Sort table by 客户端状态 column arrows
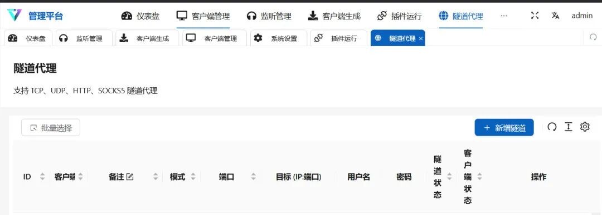The image size is (602, 215). (479, 177)
